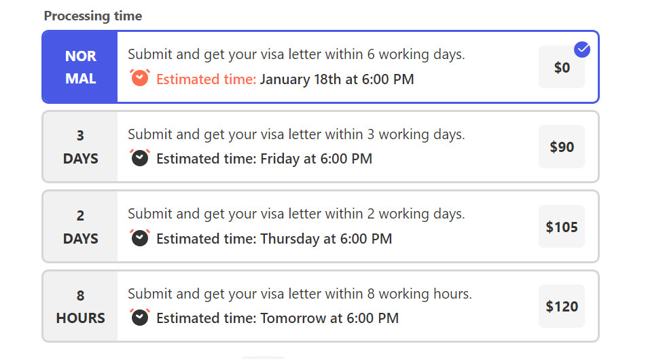
Task: Click the alarm clock icon in 3 Days option
Action: (140, 157)
